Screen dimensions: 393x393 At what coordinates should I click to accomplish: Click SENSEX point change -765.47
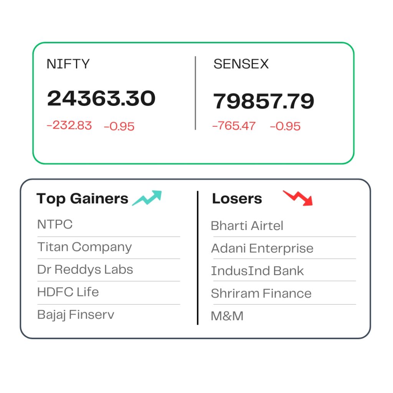pyautogui.click(x=234, y=126)
